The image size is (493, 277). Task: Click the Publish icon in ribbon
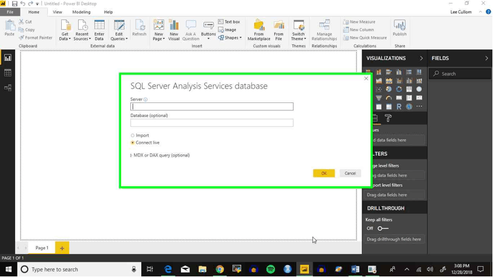400,28
